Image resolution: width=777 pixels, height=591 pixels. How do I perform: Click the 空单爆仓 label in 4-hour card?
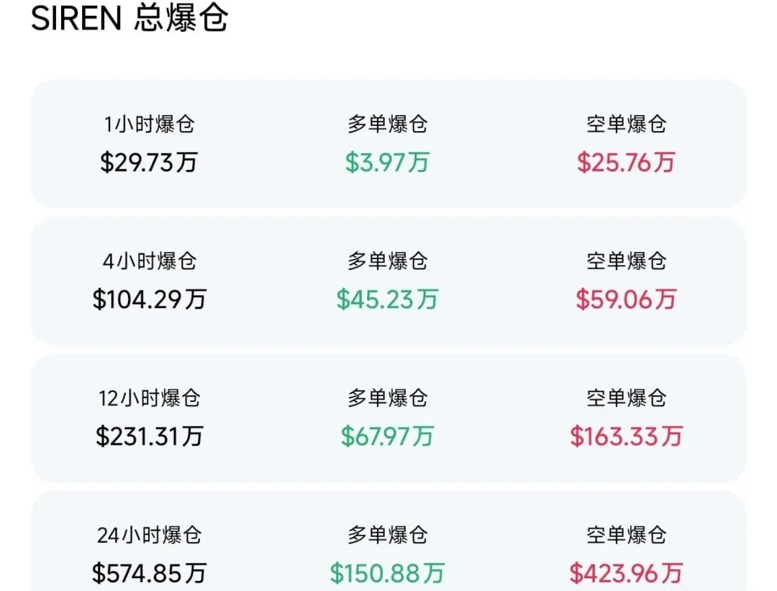pyautogui.click(x=627, y=261)
